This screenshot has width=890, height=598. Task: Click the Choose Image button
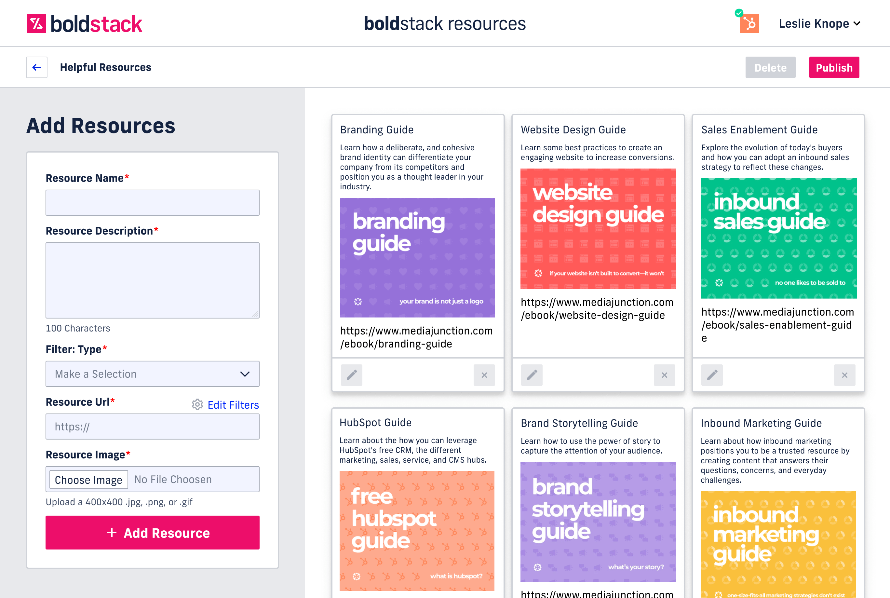tap(88, 479)
